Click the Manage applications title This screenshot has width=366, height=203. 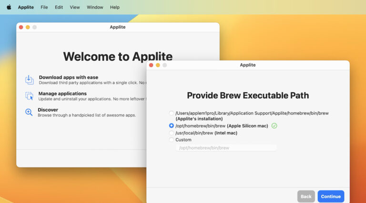pos(62,94)
